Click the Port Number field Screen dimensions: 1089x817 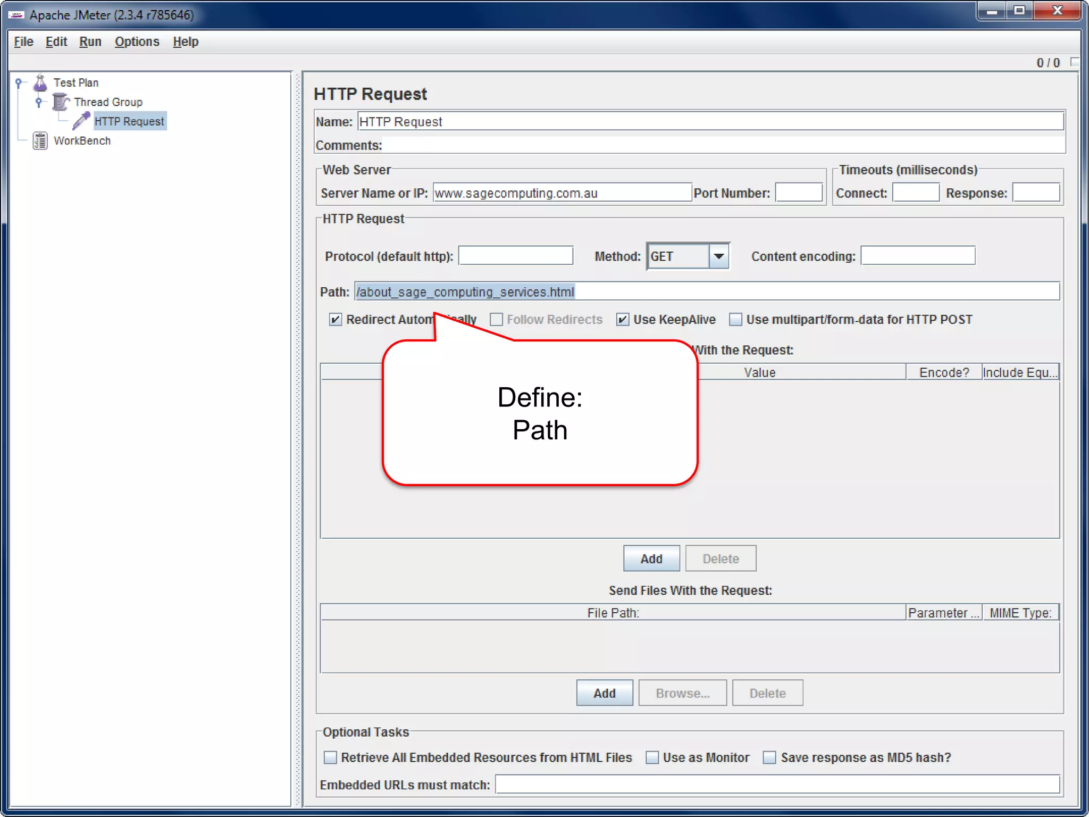pyautogui.click(x=798, y=193)
